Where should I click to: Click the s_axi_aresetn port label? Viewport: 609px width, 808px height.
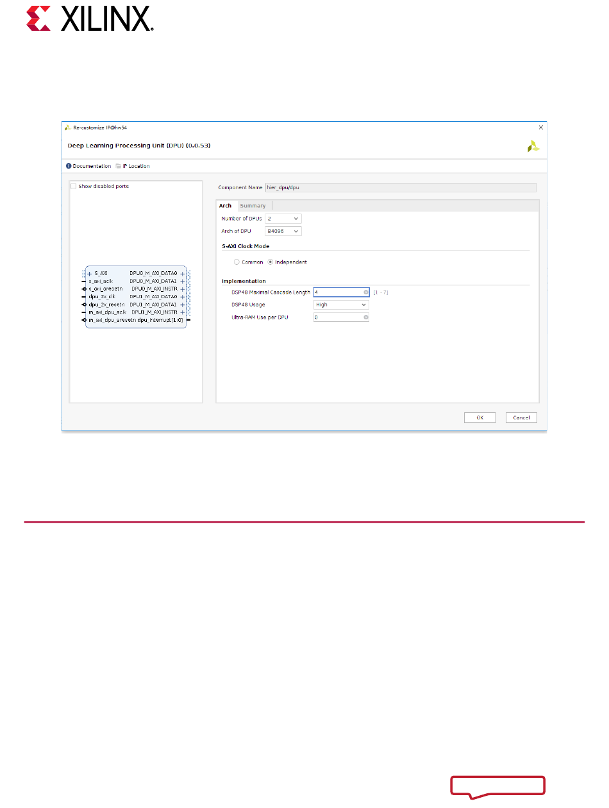pyautogui.click(x=104, y=289)
